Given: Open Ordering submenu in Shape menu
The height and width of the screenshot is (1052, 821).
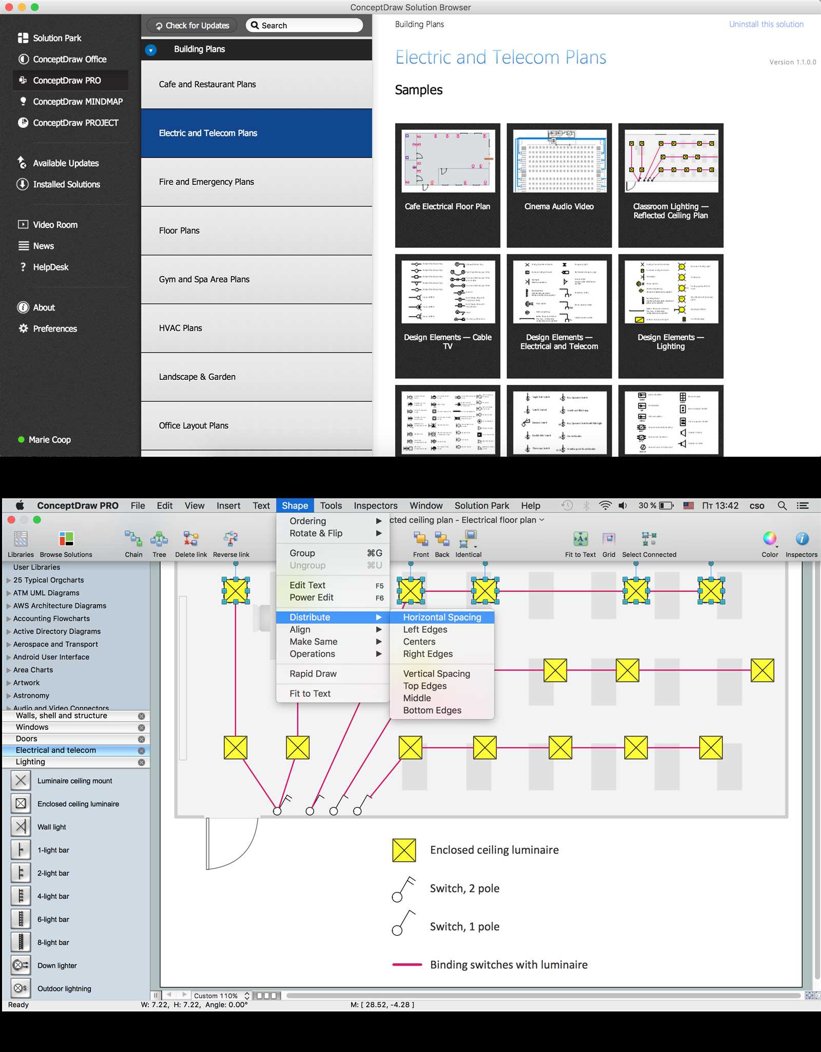Looking at the screenshot, I should pos(334,521).
